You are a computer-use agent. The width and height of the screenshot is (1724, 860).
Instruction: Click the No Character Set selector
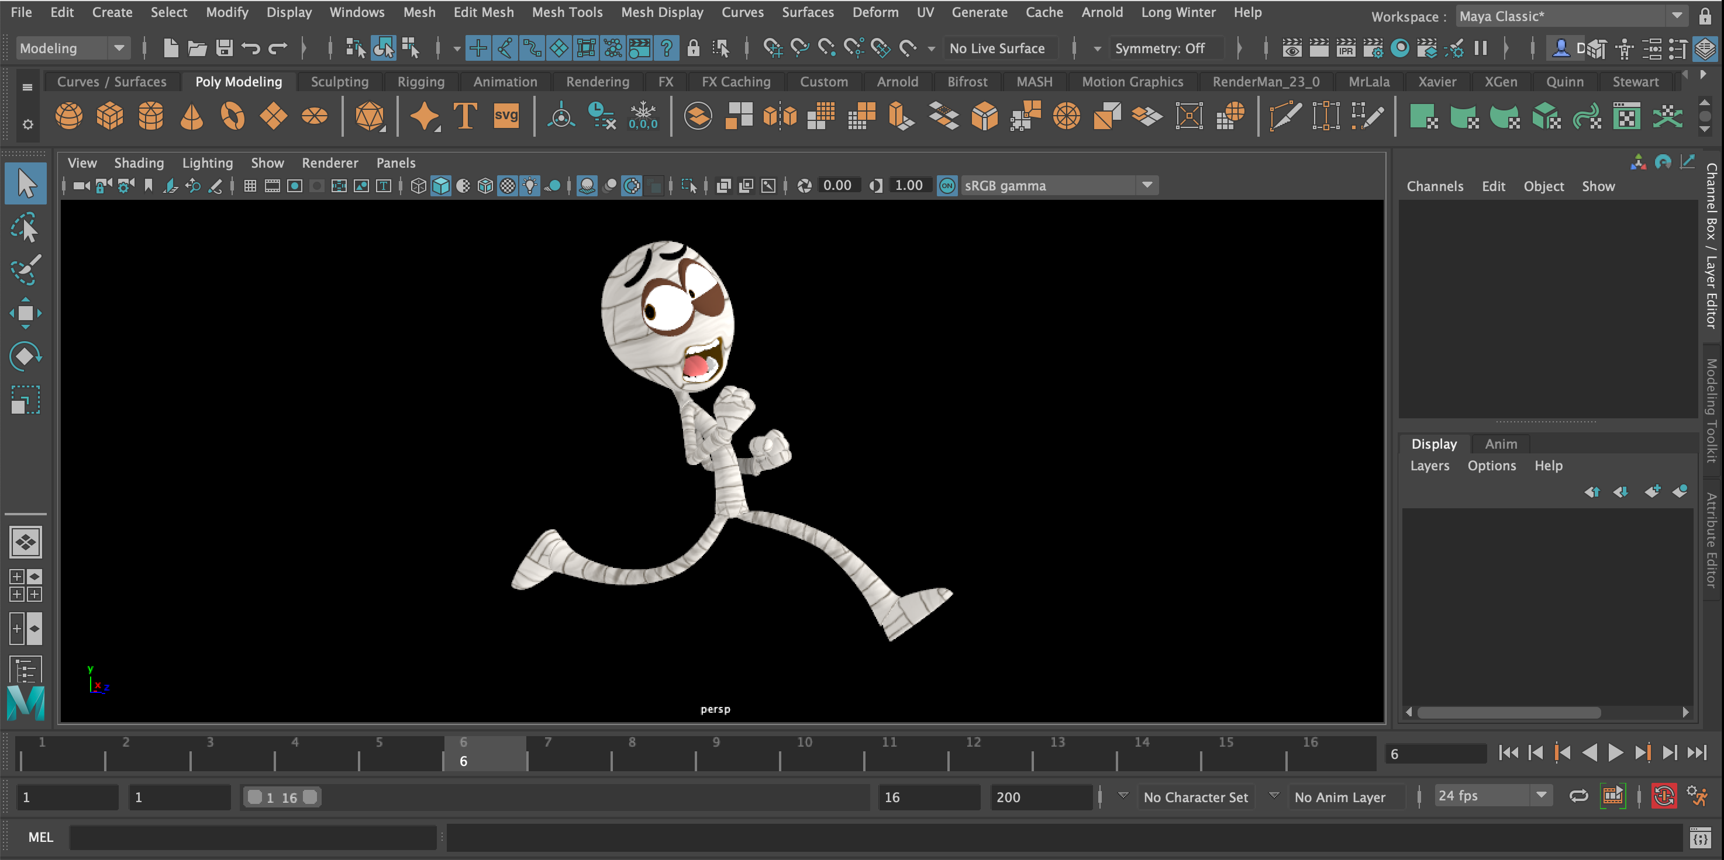(x=1195, y=796)
